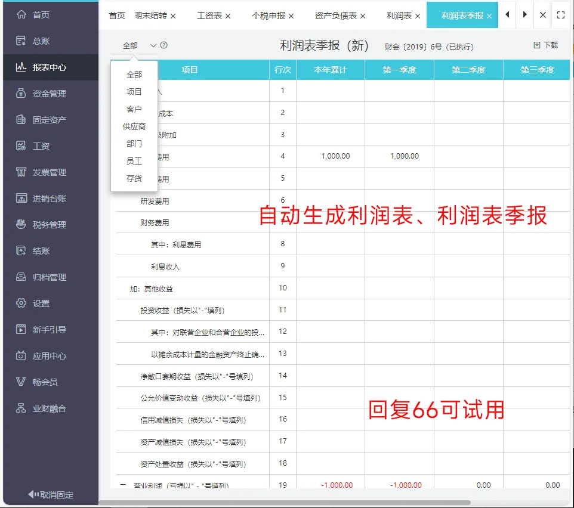The height and width of the screenshot is (508, 574).
Task: Click the 回复66可试用 trial text
Action: (x=435, y=408)
